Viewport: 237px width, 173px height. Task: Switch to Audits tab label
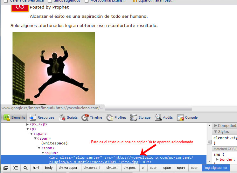(x=168, y=117)
